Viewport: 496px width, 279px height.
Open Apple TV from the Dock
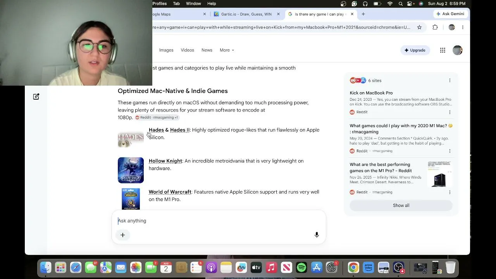coord(256,267)
